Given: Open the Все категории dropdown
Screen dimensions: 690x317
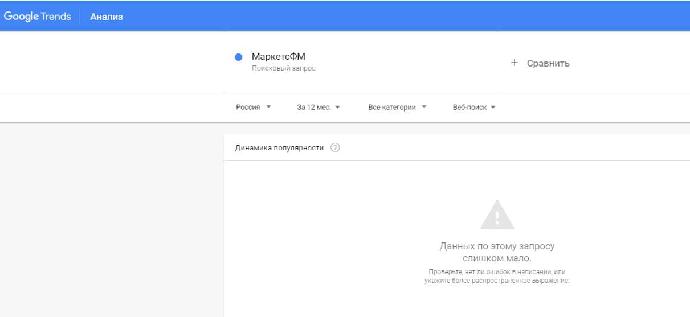Looking at the screenshot, I should click(392, 107).
